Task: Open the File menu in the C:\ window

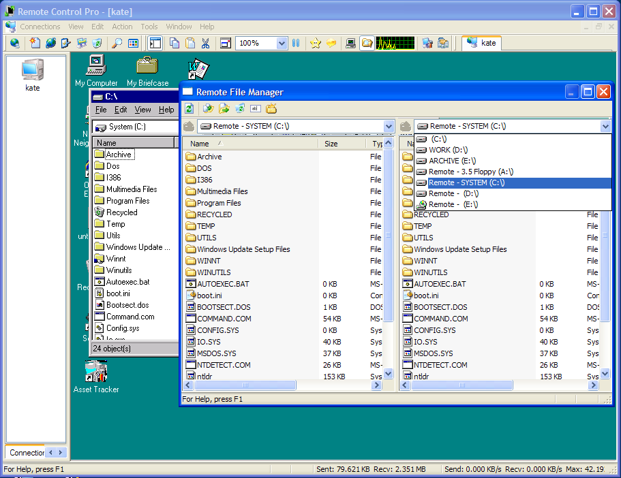Action: (101, 110)
